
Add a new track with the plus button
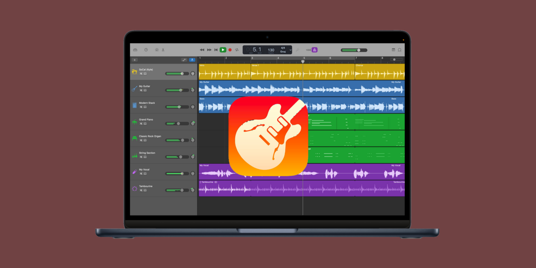135,60
